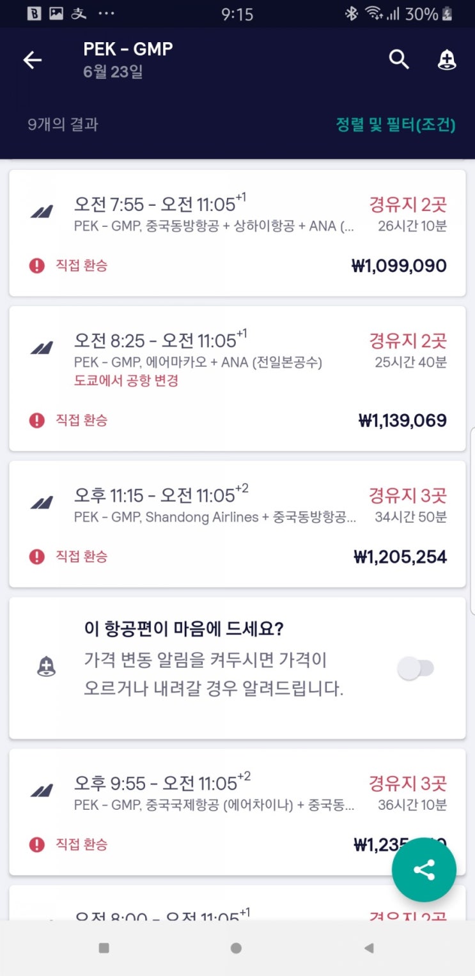Tap airline logo of 오전 7:55 flight
This screenshot has width=475, height=976.
click(x=42, y=212)
